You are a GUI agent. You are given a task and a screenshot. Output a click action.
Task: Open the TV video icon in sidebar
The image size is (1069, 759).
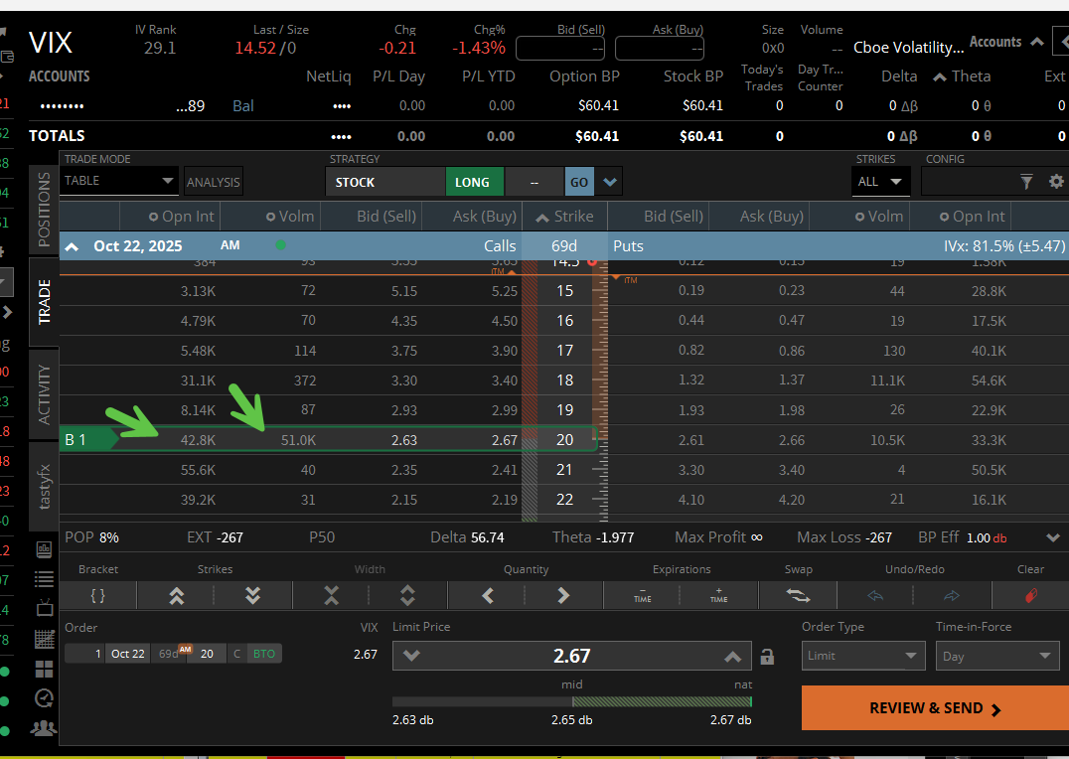(x=45, y=607)
